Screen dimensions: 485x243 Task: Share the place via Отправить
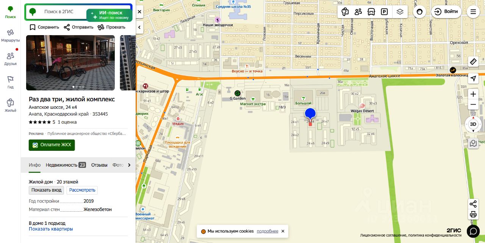[78, 27]
